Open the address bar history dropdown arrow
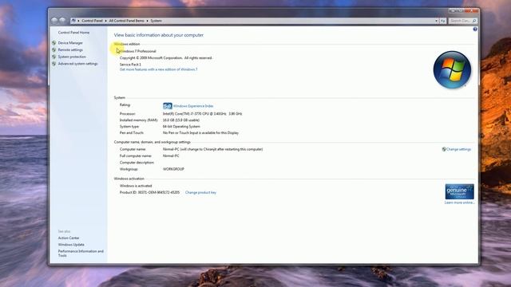511x287 pixels. click(437, 21)
